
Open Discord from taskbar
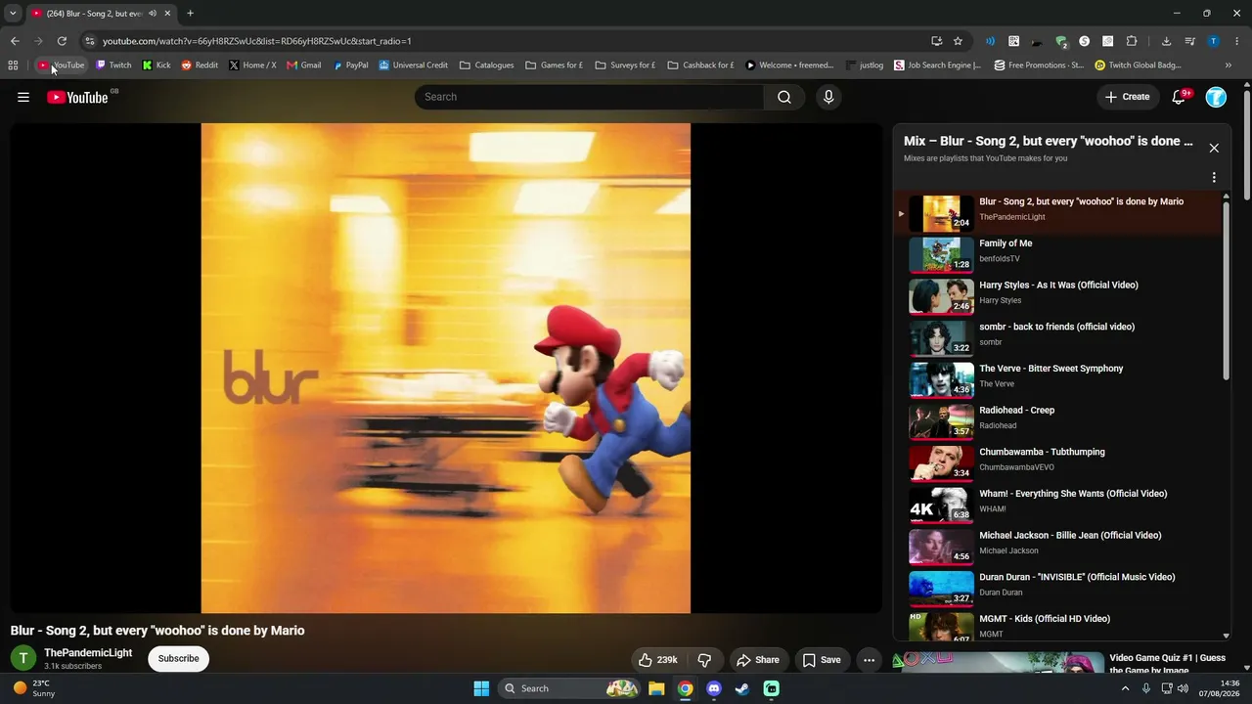pos(714,688)
